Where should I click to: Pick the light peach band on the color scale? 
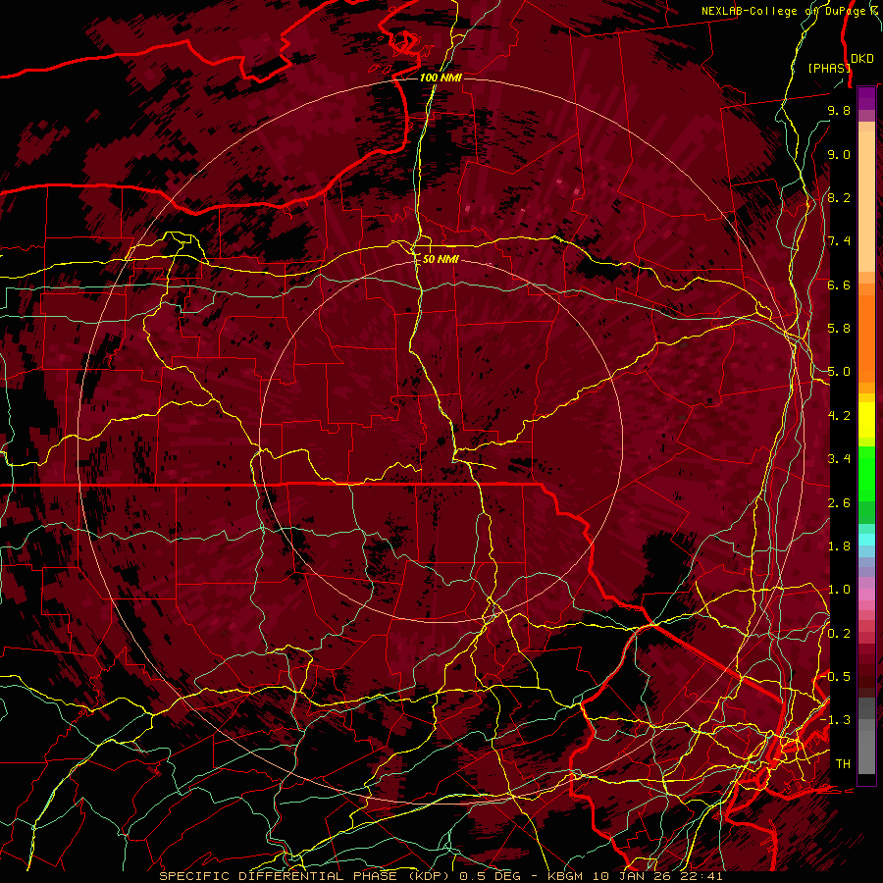tap(866, 201)
